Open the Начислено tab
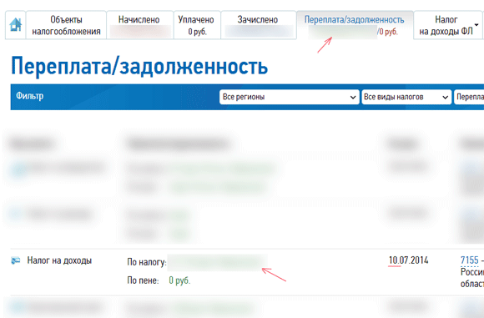484x318 pixels. (140, 25)
